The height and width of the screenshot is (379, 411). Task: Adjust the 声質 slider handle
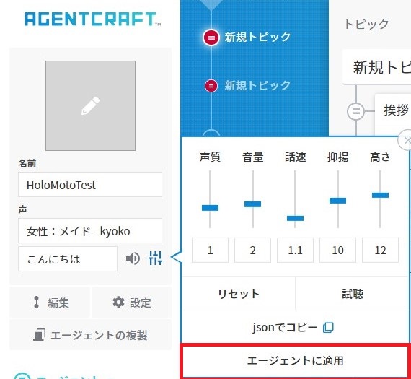tap(210, 208)
